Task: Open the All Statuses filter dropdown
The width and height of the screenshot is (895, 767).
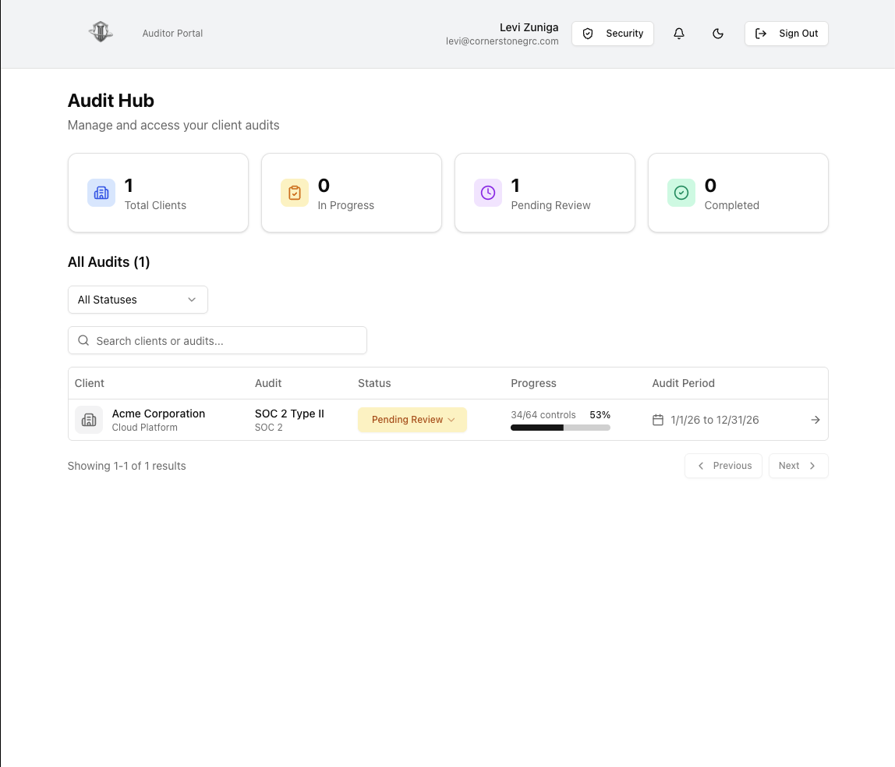Action: [137, 300]
